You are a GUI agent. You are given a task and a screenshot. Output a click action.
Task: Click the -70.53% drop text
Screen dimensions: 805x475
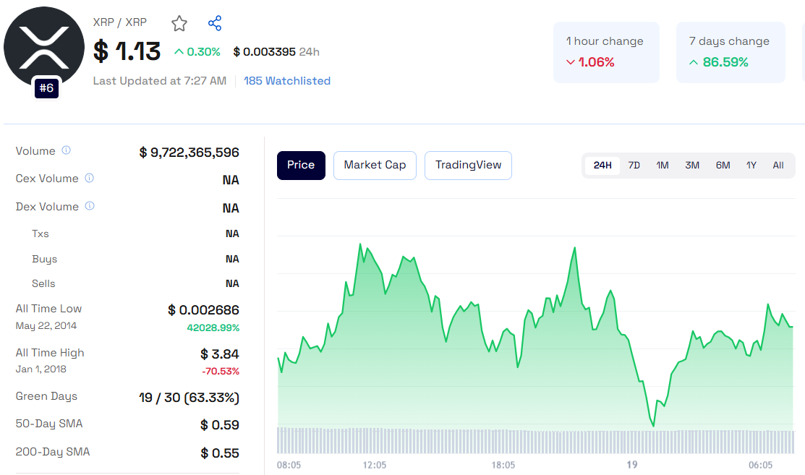221,372
